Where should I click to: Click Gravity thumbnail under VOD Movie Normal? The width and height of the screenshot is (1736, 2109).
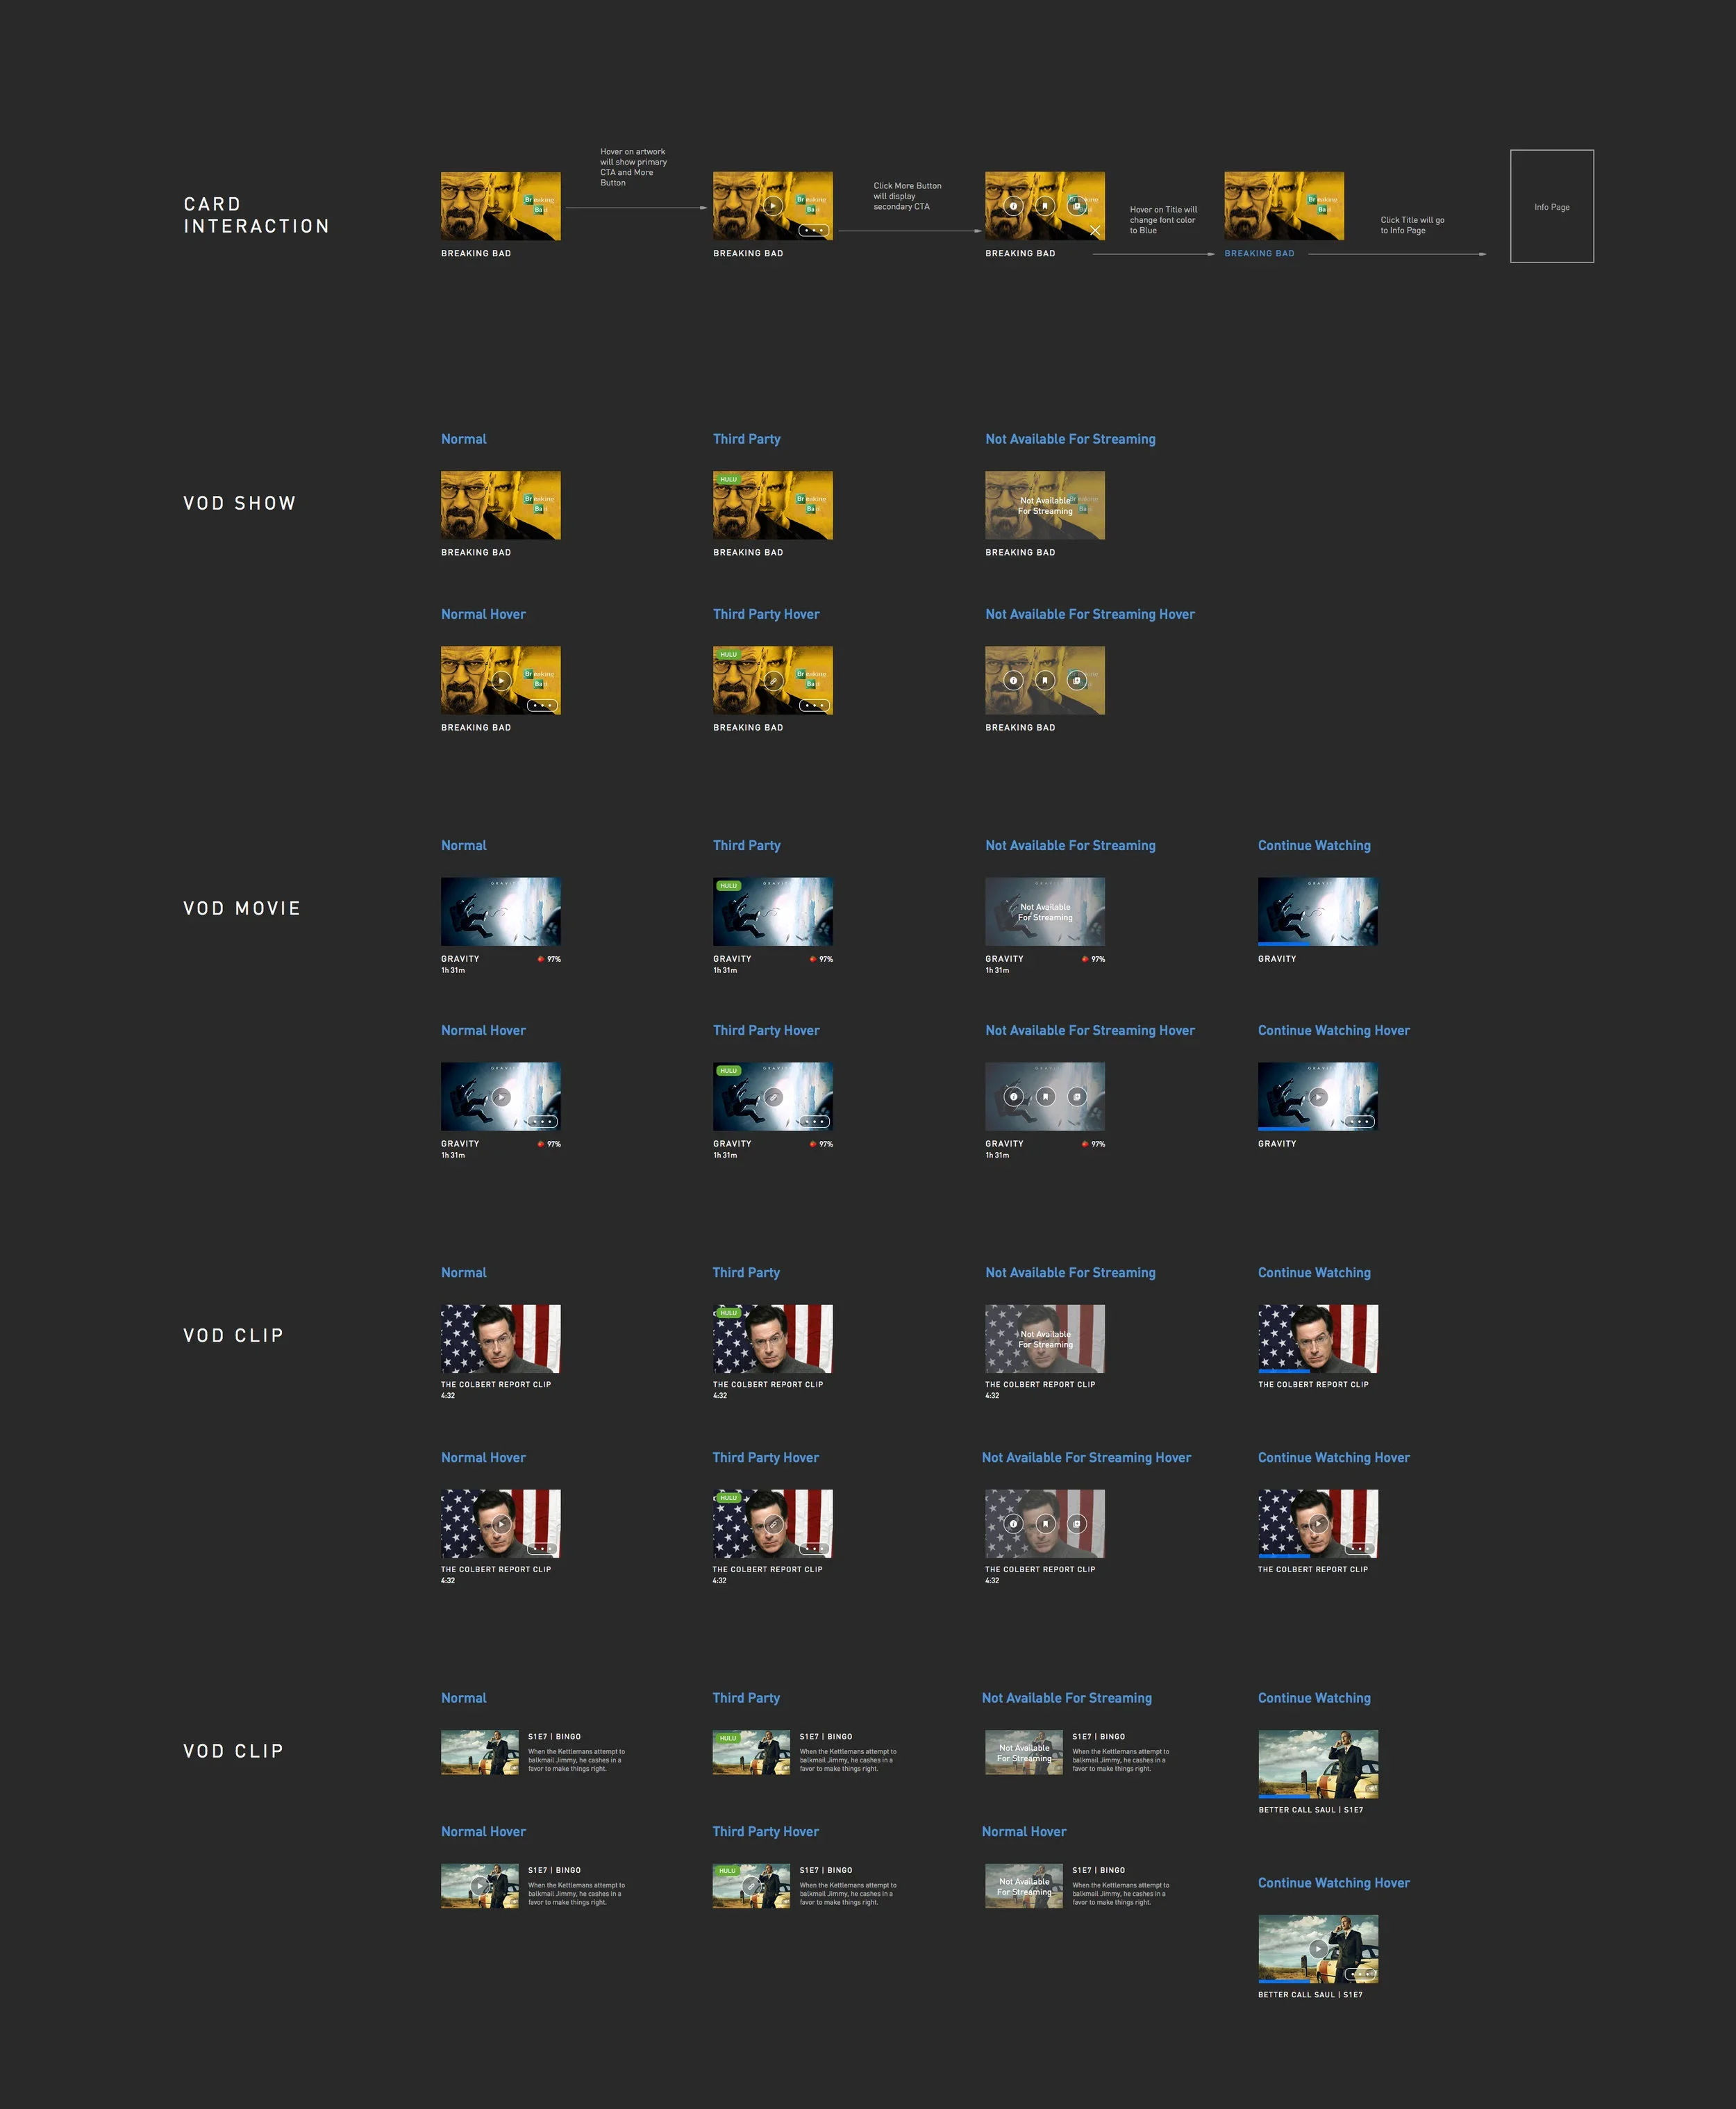click(500, 911)
